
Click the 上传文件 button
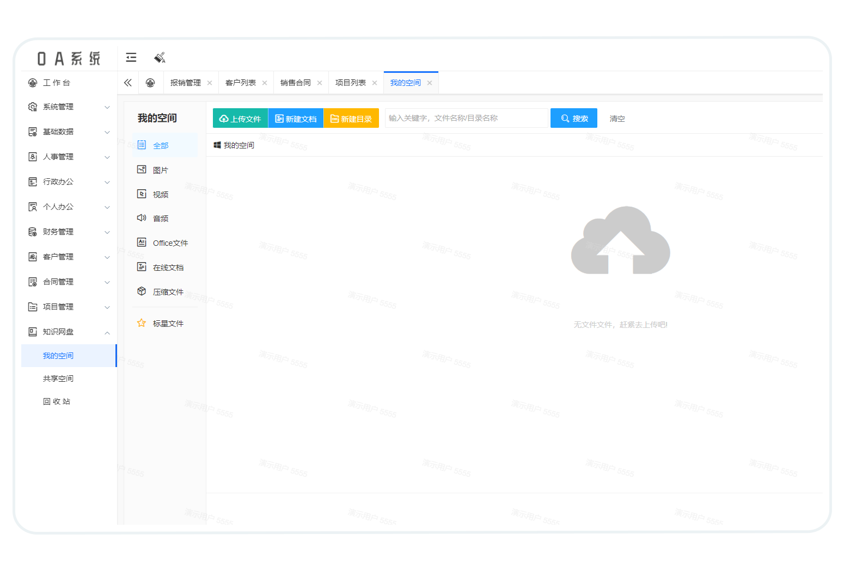coord(240,119)
